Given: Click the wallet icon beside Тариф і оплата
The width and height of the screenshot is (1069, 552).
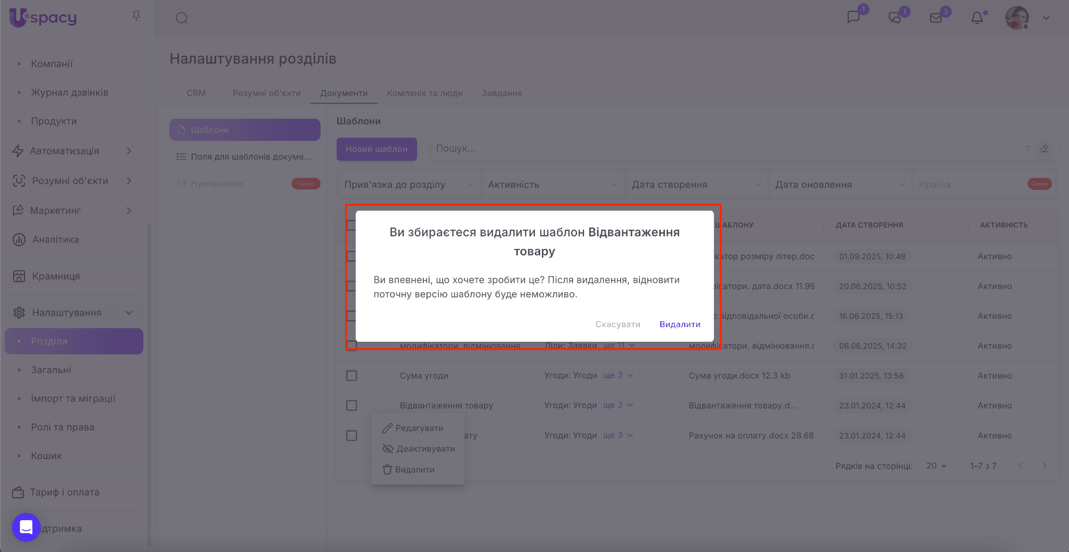Looking at the screenshot, I should (x=18, y=492).
